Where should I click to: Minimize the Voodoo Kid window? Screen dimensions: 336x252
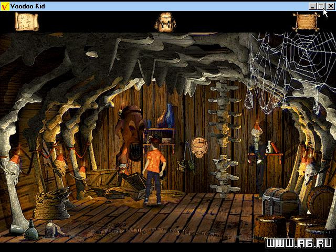(313, 6)
